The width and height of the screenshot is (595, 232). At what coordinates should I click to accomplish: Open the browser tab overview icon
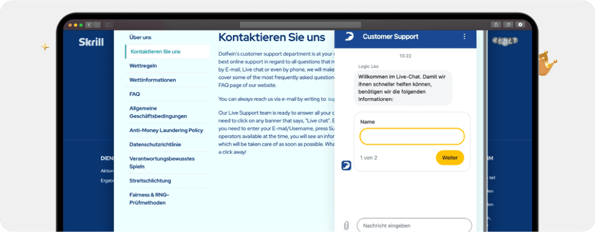509,25
